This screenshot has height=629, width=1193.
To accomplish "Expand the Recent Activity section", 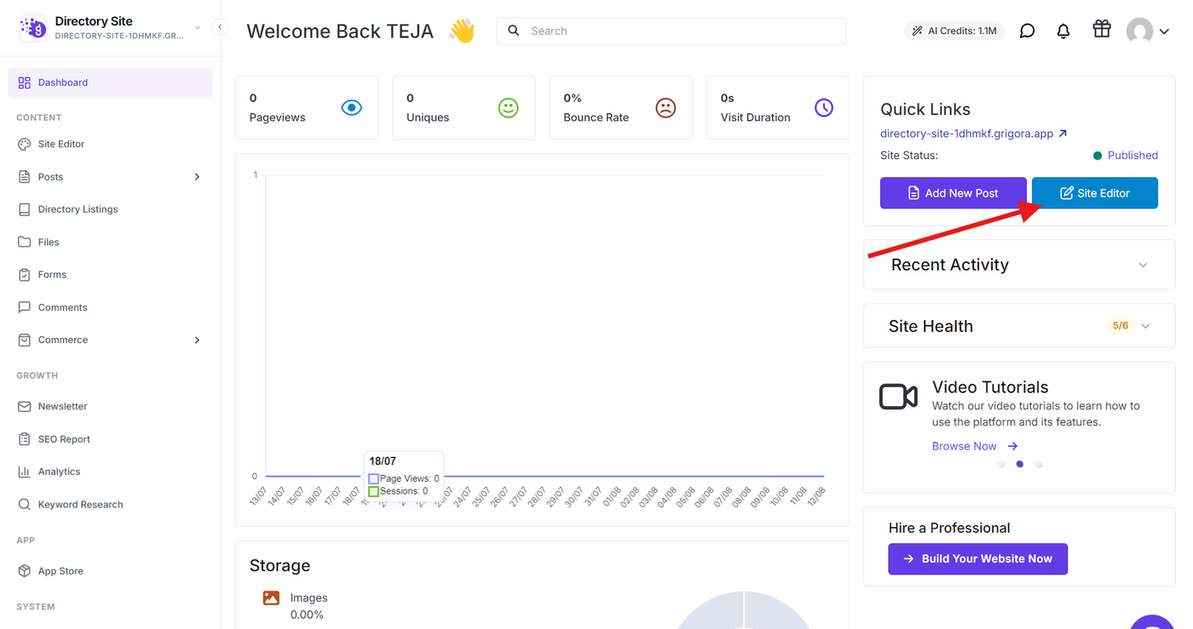I will (1143, 265).
